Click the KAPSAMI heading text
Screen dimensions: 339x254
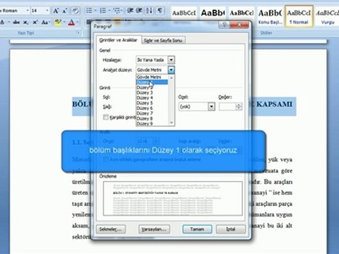pos(274,104)
